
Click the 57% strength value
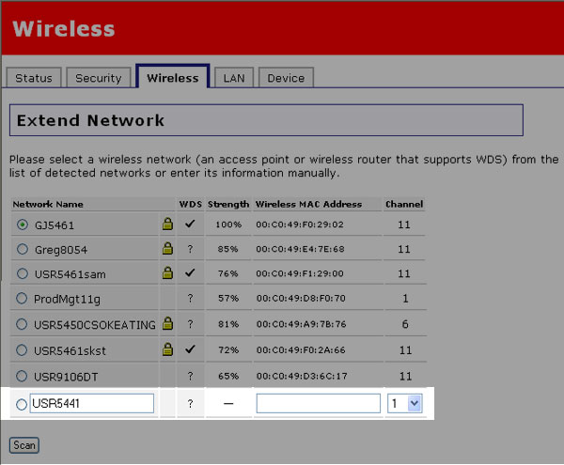pos(228,299)
